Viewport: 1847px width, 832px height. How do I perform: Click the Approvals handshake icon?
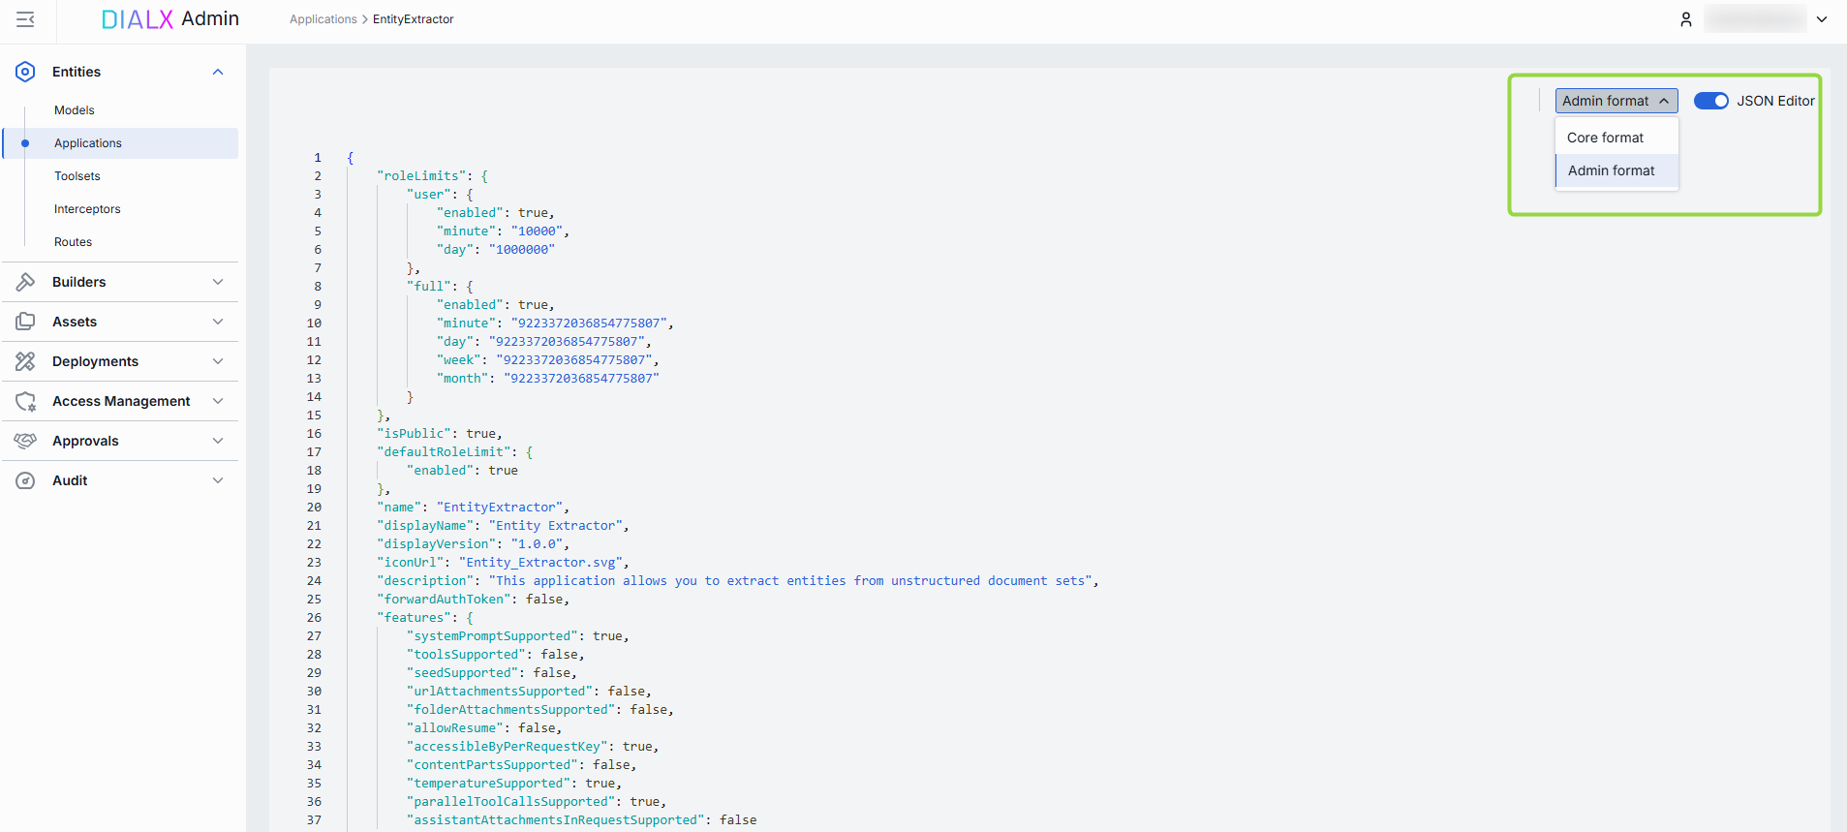coord(25,441)
